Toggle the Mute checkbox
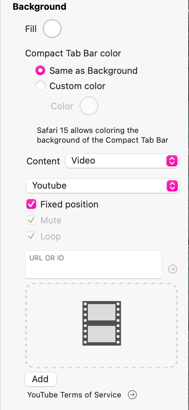 [31, 220]
